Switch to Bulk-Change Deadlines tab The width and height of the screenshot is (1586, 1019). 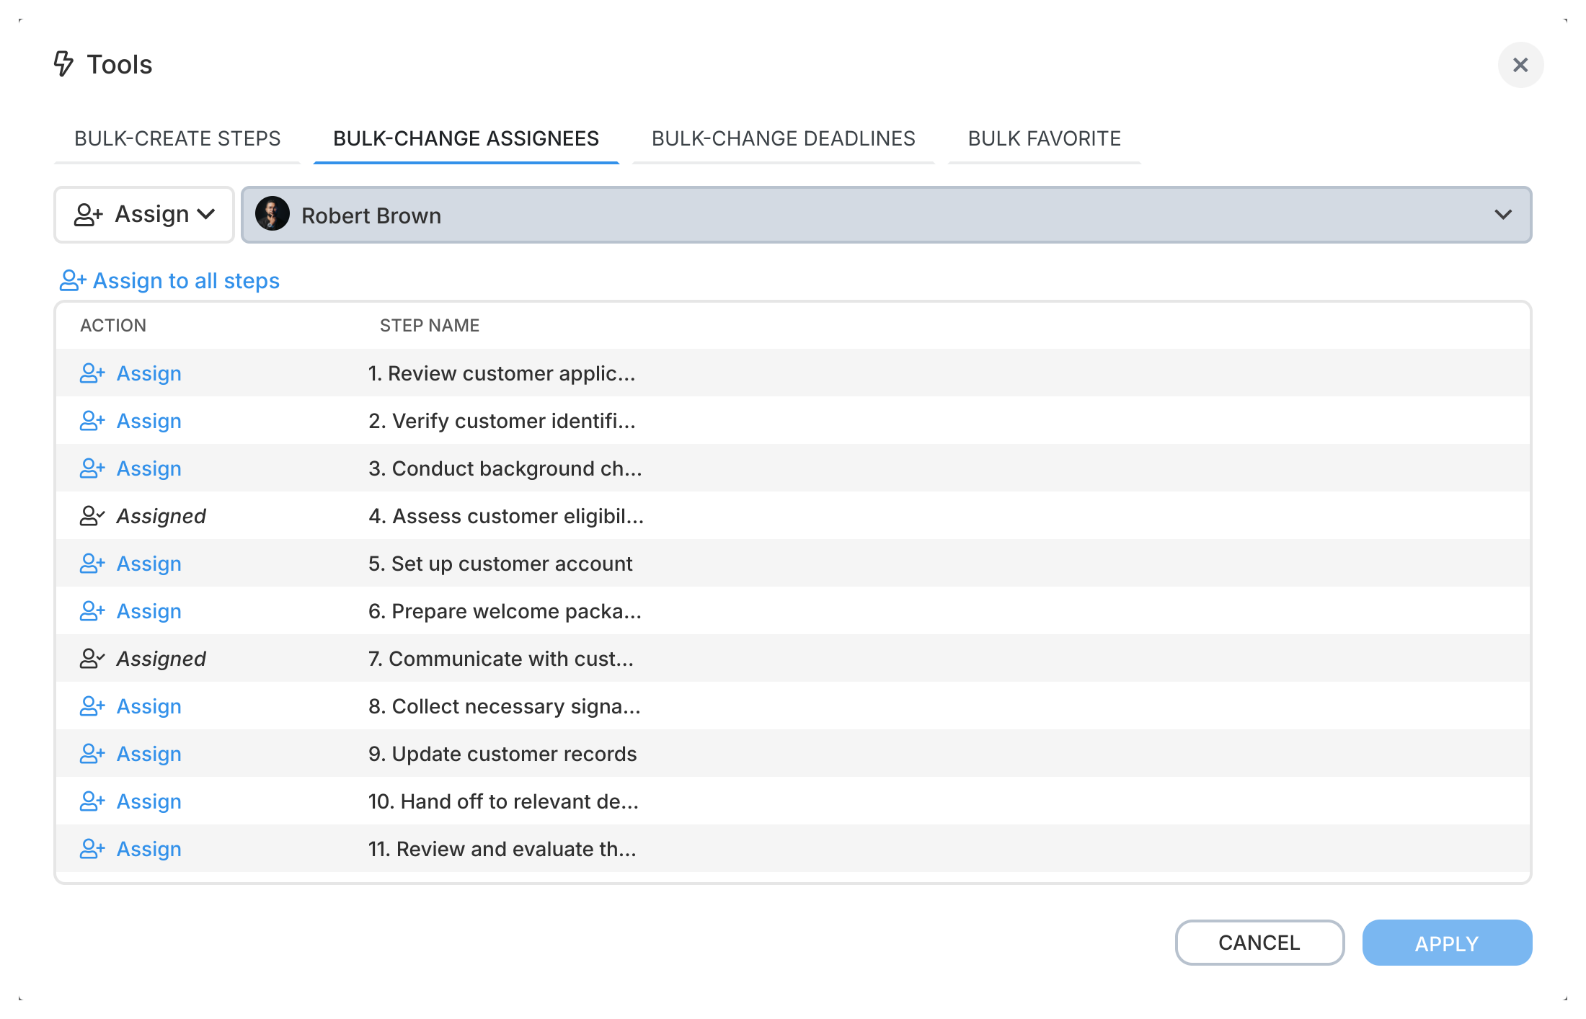pos(783,138)
